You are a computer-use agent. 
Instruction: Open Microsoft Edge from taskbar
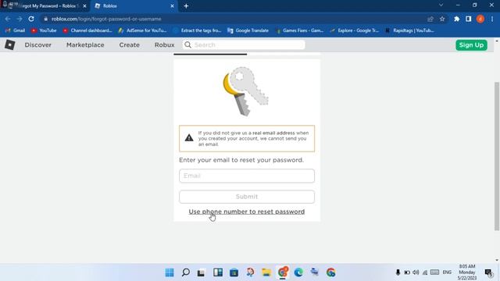click(298, 272)
